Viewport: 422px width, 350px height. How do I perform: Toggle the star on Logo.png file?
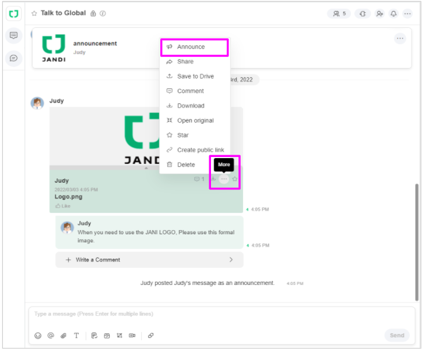pos(235,179)
